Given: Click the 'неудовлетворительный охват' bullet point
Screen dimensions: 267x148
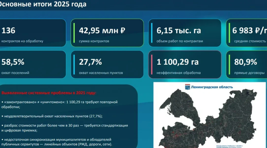Looking at the screenshot, I should coord(52,116).
